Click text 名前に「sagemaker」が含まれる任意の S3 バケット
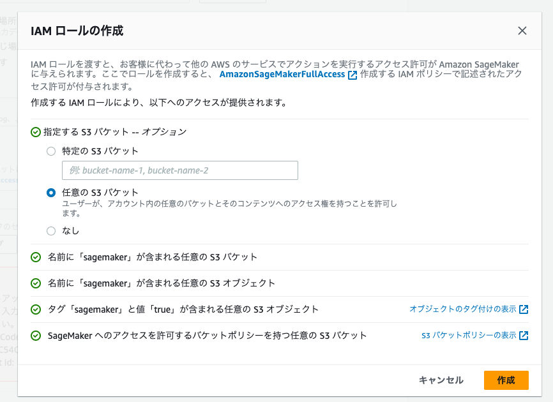 tap(153, 257)
